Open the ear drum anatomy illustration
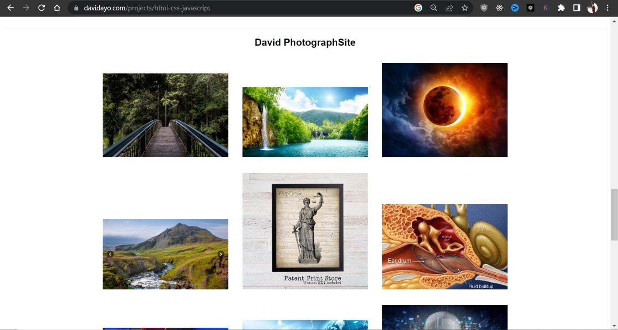This screenshot has width=618, height=330. pyautogui.click(x=445, y=247)
